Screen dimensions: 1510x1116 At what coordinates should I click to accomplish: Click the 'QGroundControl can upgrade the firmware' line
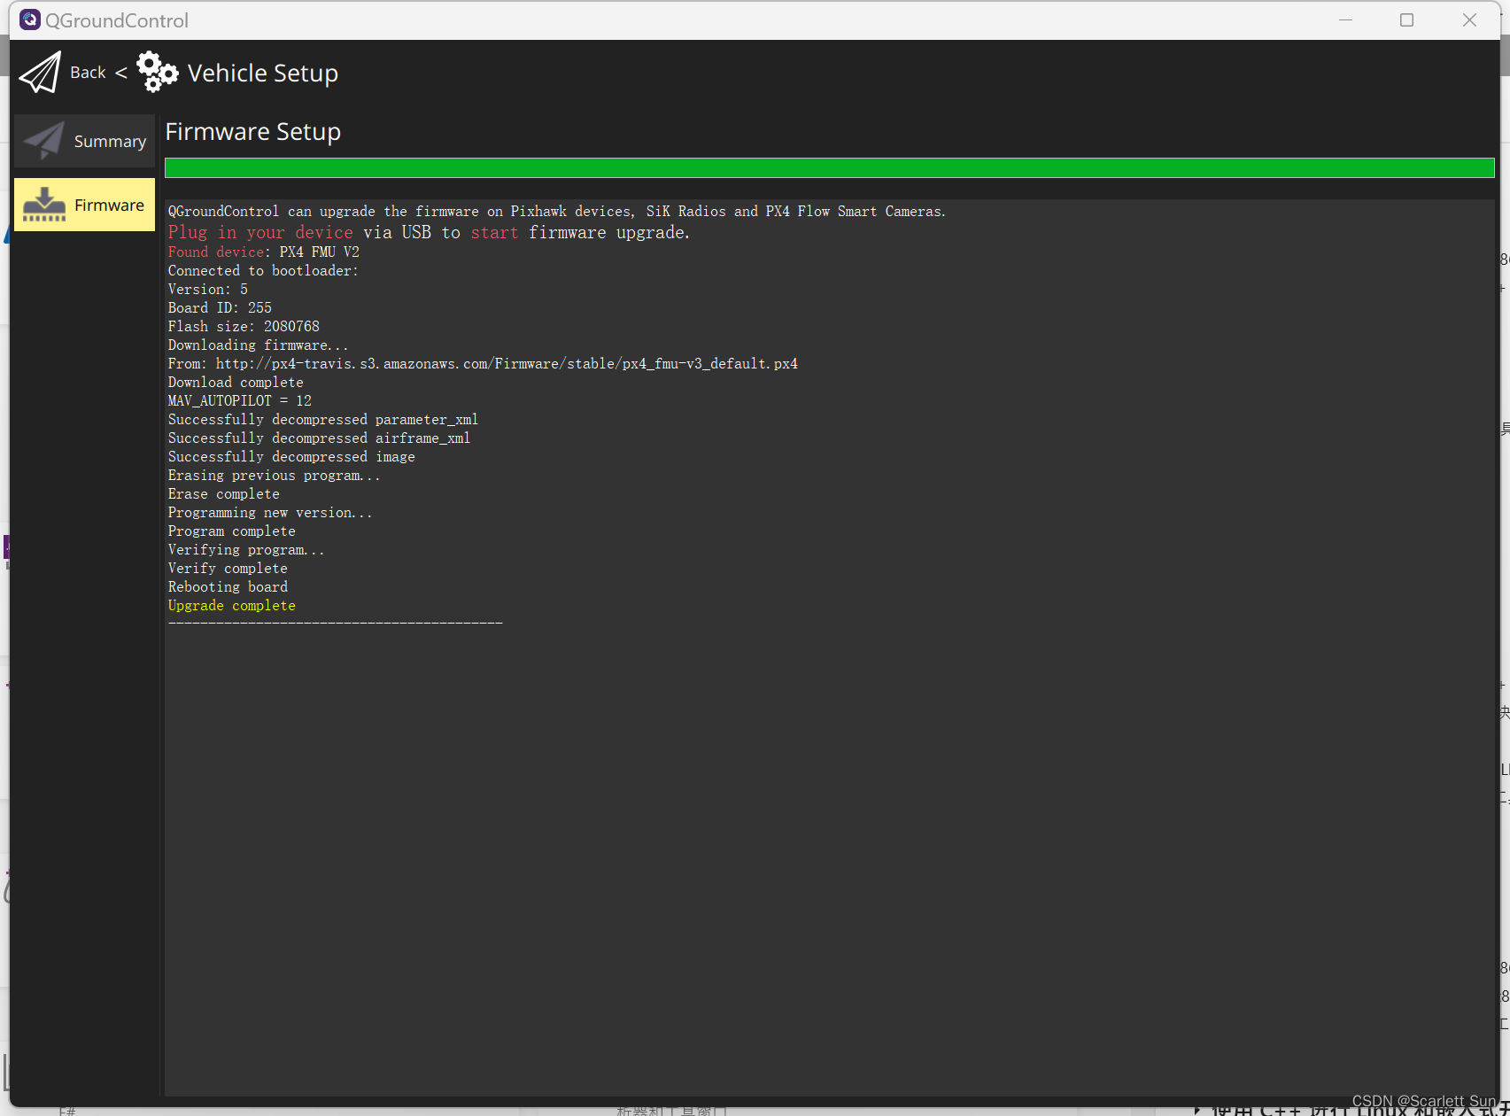click(557, 212)
